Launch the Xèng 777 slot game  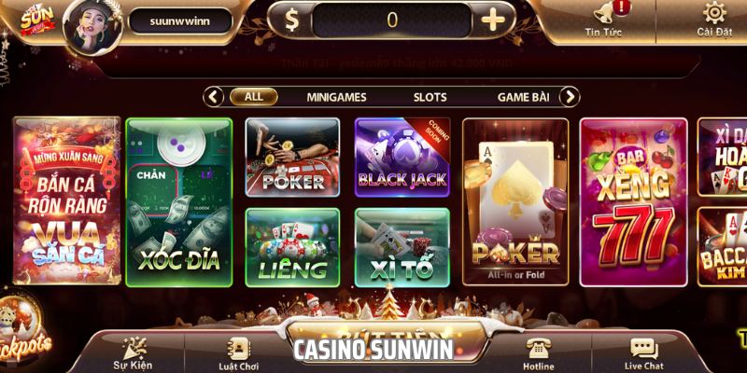634,202
